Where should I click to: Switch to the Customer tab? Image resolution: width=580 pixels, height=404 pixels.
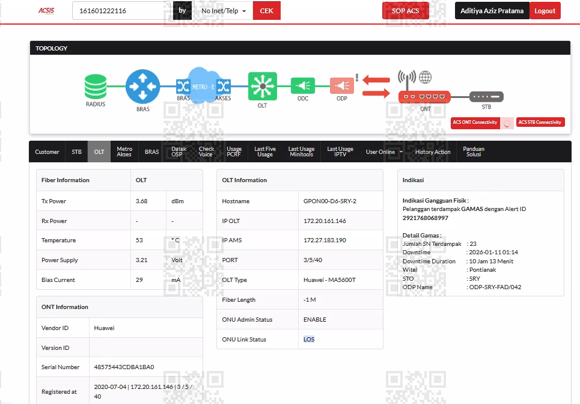point(47,151)
